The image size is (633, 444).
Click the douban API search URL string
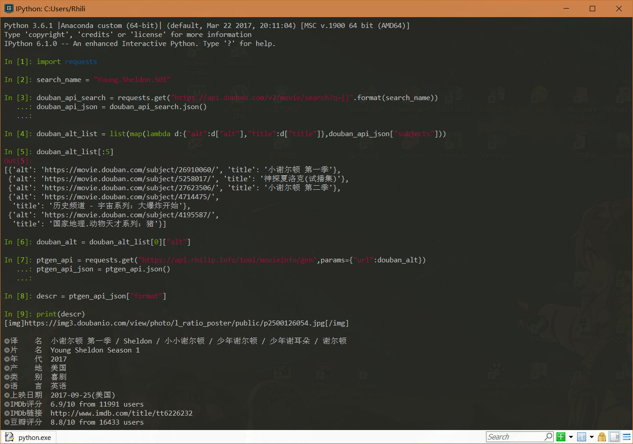click(x=261, y=98)
